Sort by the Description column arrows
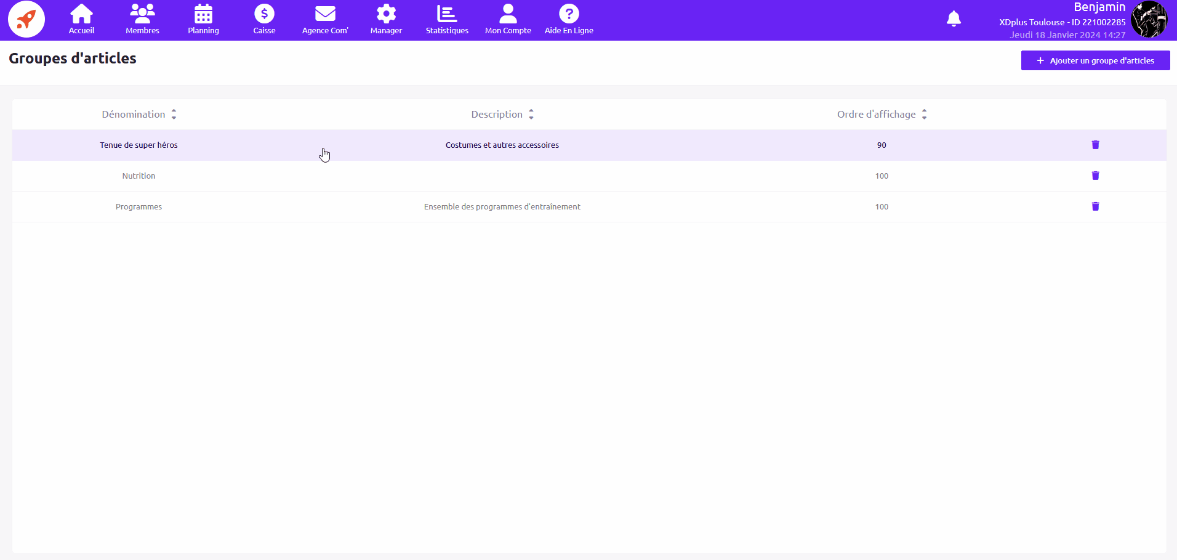The width and height of the screenshot is (1177, 560). (x=531, y=114)
